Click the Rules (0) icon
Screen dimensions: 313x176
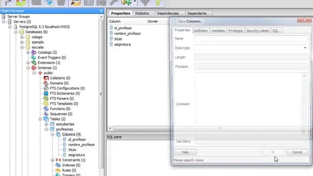58,170
